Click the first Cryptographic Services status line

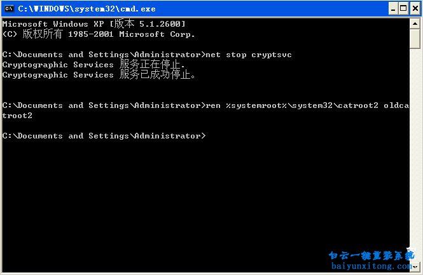point(94,65)
